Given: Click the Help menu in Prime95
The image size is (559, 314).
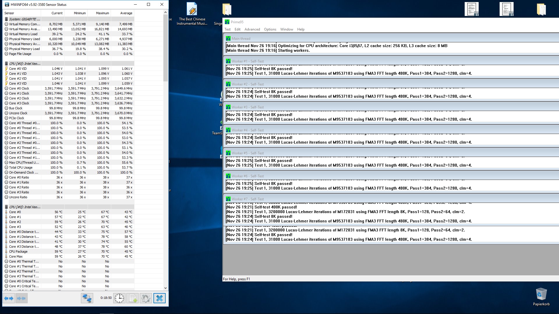Looking at the screenshot, I should [x=301, y=29].
